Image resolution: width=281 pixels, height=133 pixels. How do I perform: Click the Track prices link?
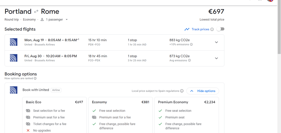[200, 29]
